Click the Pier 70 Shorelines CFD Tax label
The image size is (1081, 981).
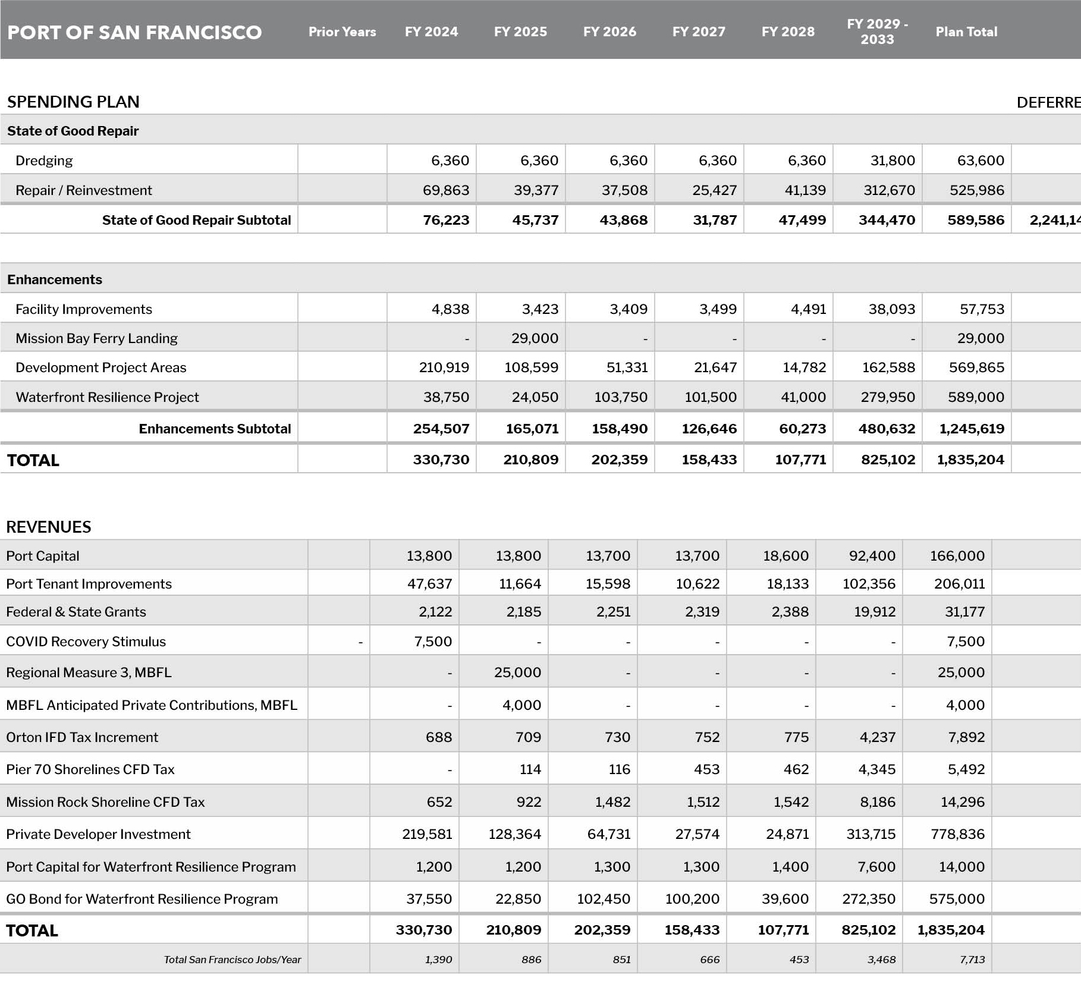click(x=90, y=769)
